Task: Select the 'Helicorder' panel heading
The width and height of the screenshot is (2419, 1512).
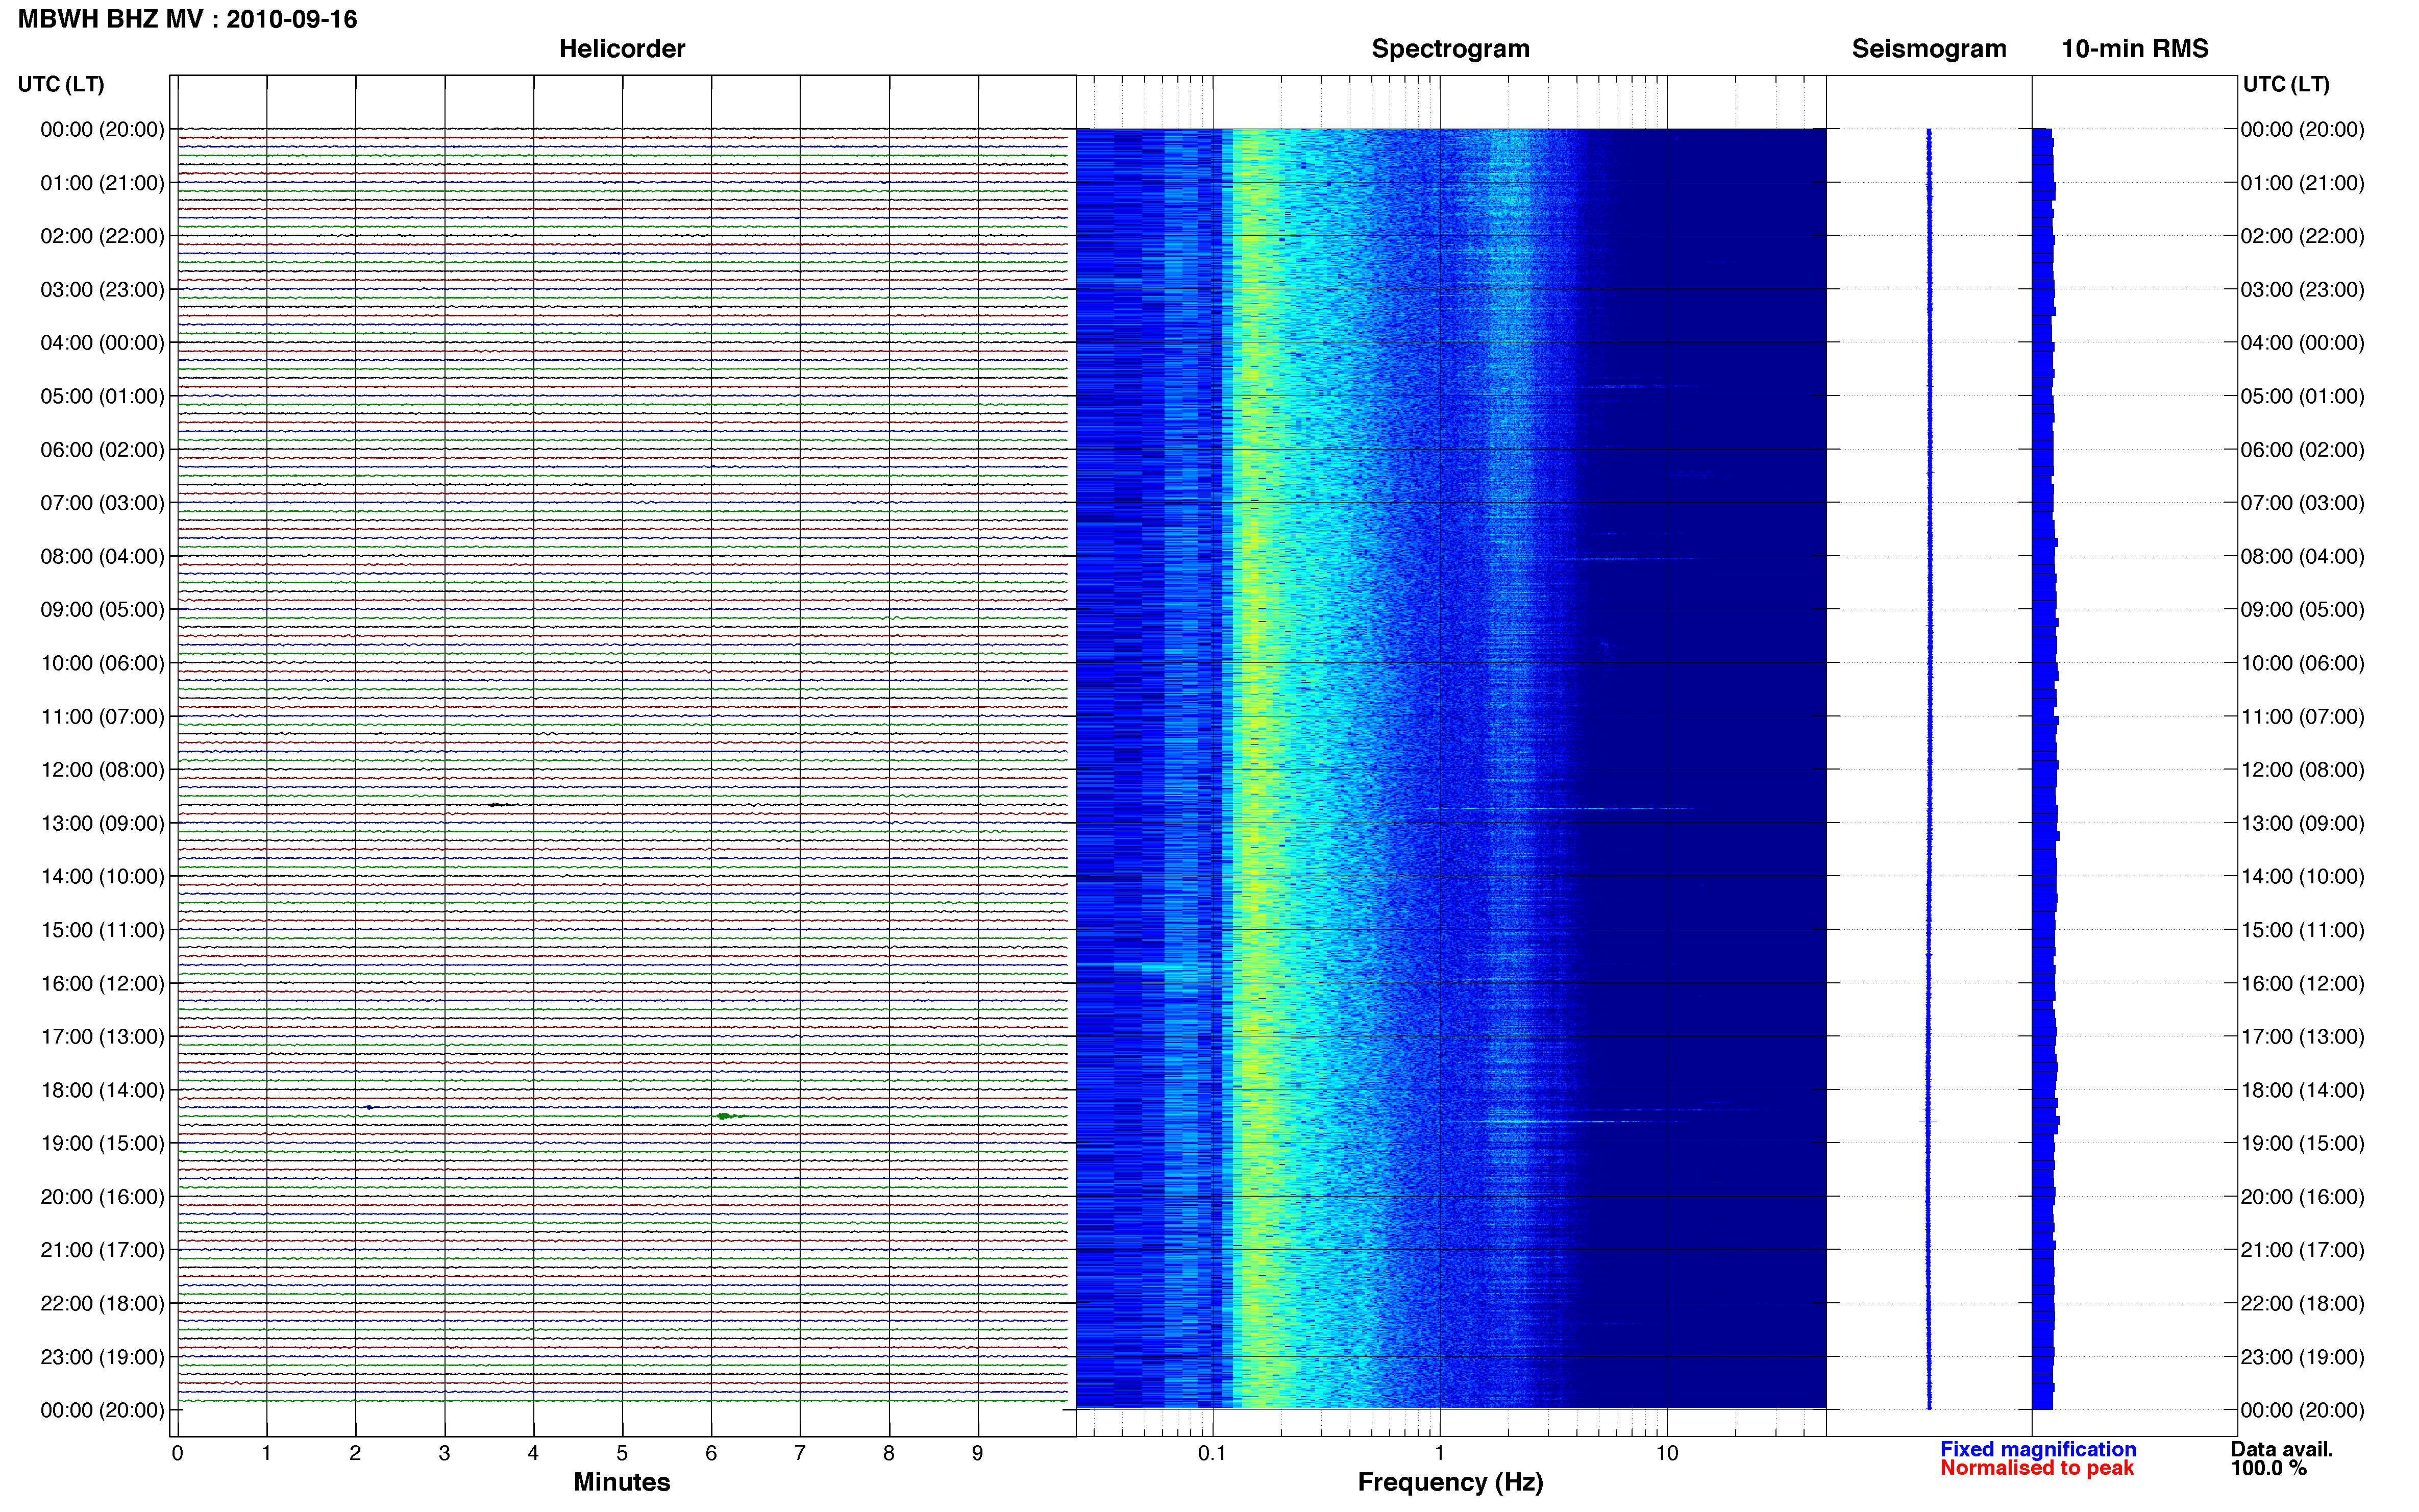Action: tap(621, 49)
